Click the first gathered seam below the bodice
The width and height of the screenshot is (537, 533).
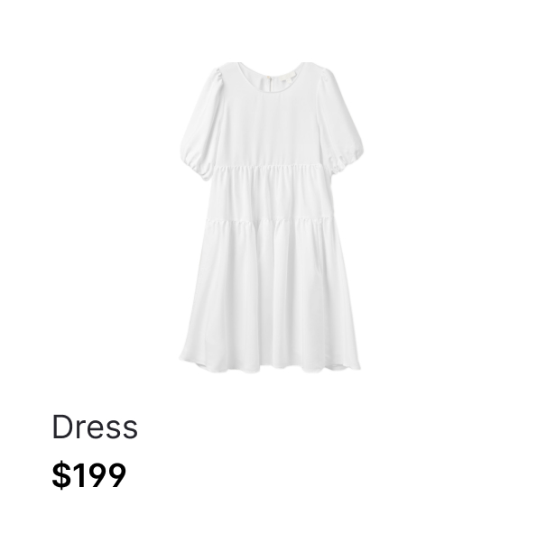[271, 166]
